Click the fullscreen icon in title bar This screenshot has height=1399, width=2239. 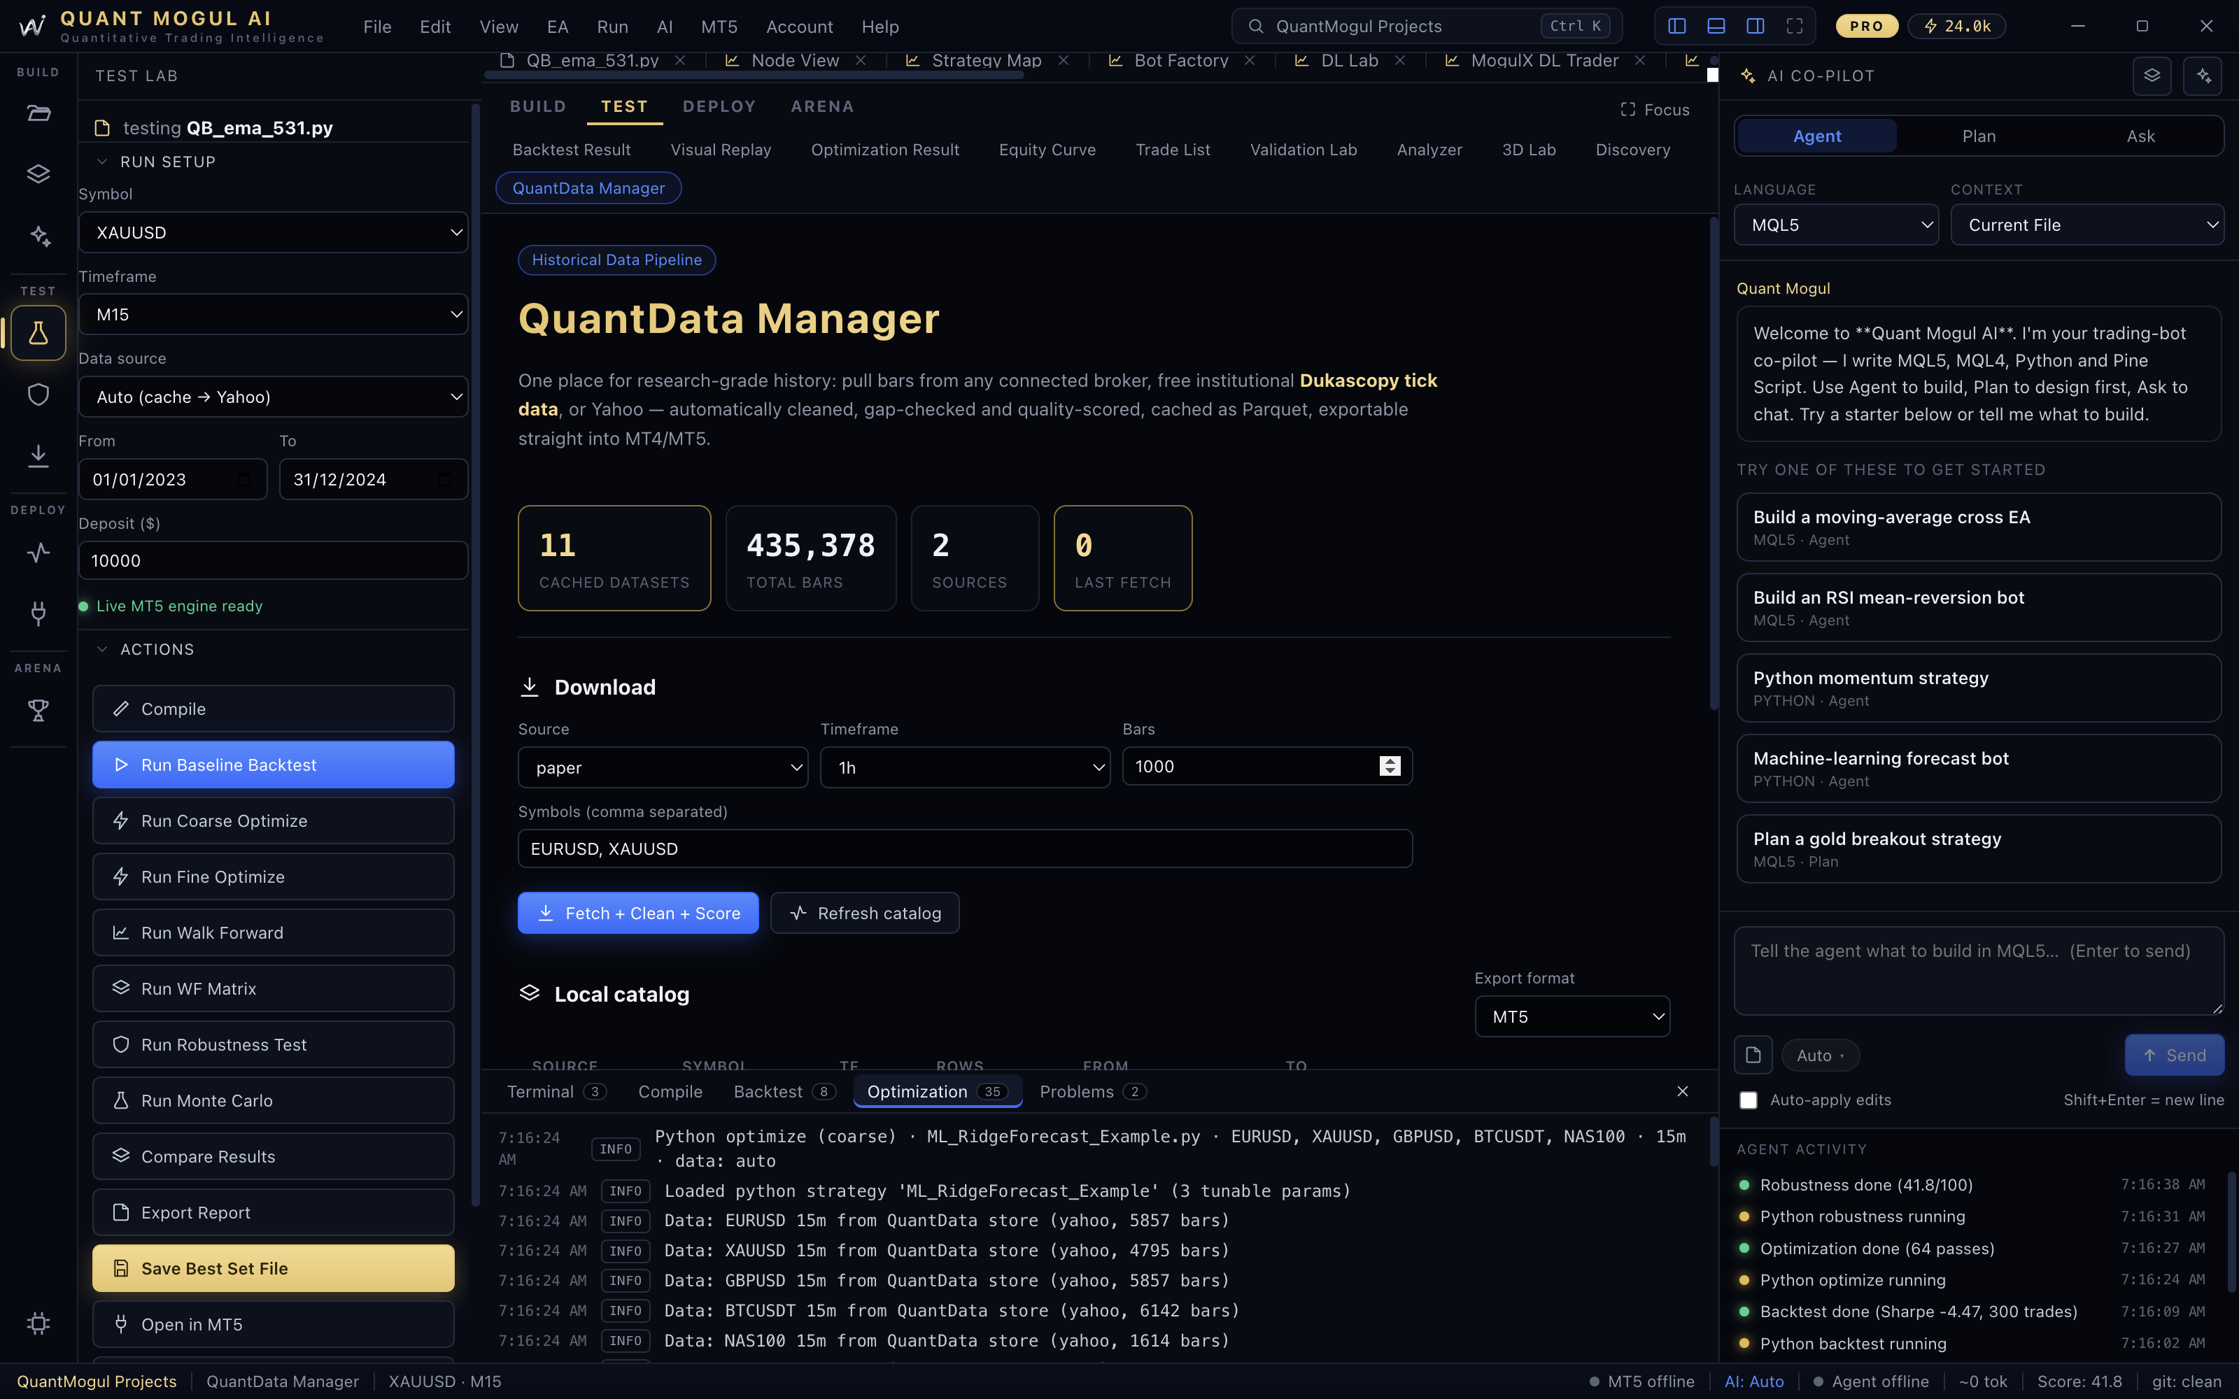click(x=1795, y=26)
